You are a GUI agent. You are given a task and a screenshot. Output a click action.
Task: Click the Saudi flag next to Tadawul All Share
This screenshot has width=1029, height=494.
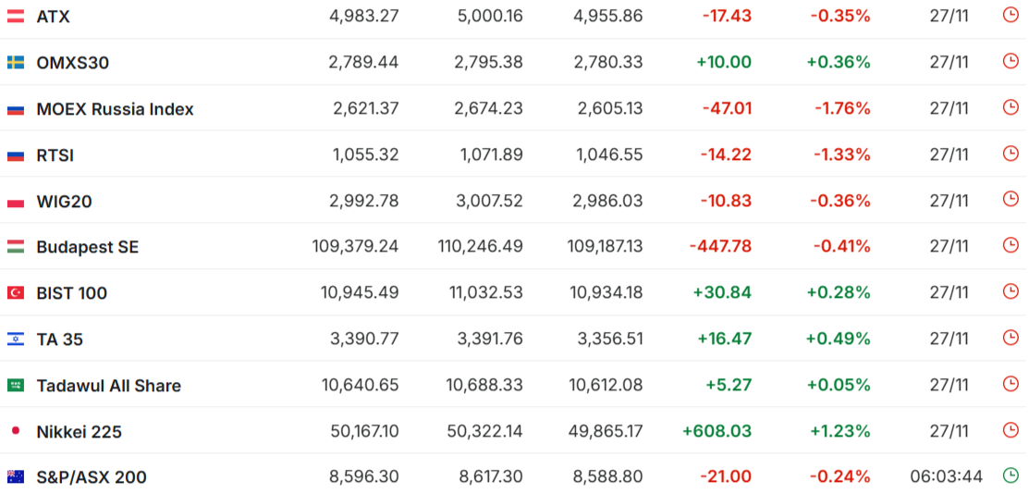point(16,386)
